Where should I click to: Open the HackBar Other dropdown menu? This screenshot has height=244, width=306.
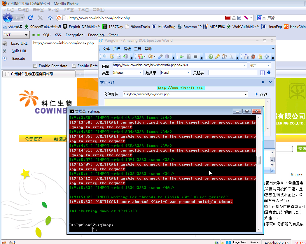(114, 35)
